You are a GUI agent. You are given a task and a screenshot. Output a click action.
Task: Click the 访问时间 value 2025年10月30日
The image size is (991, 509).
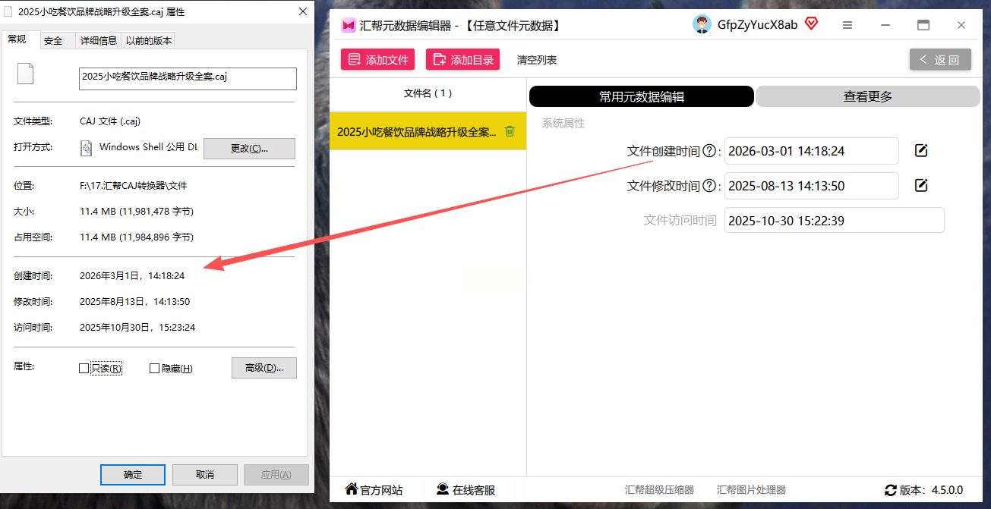click(137, 328)
